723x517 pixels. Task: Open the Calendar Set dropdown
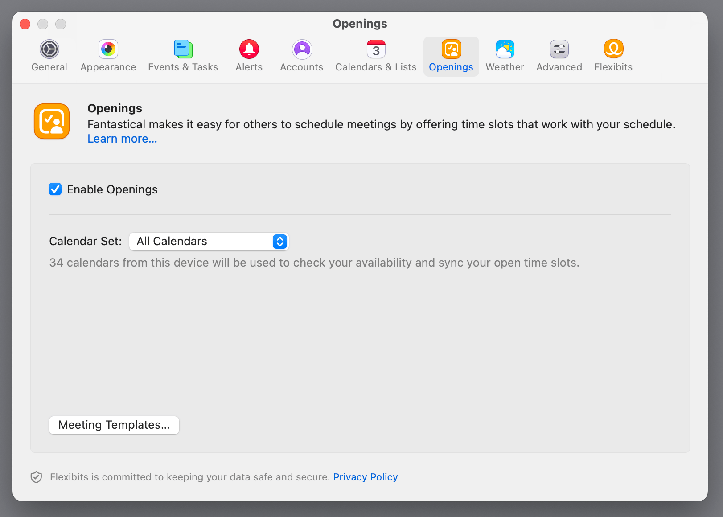(209, 241)
